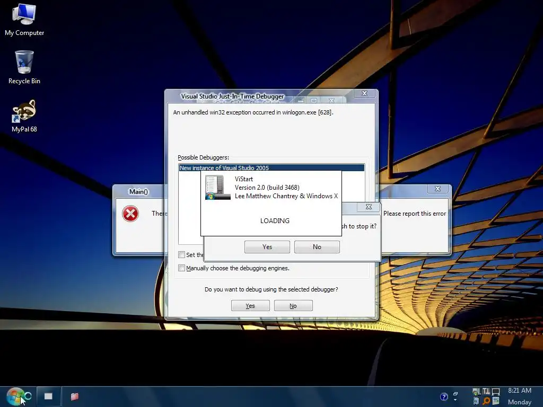
Task: Click the ViStart server splash icon
Action: click(217, 187)
